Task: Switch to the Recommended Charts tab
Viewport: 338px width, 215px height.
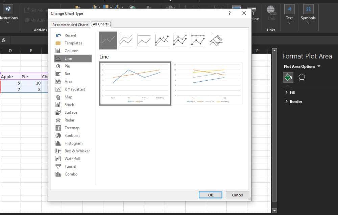Action: point(70,24)
